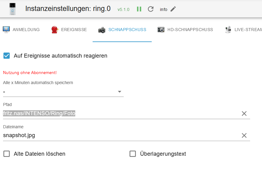The width and height of the screenshot is (262, 170).
Task: Click the Ring doorbell instance icon
Action: click(12, 9)
